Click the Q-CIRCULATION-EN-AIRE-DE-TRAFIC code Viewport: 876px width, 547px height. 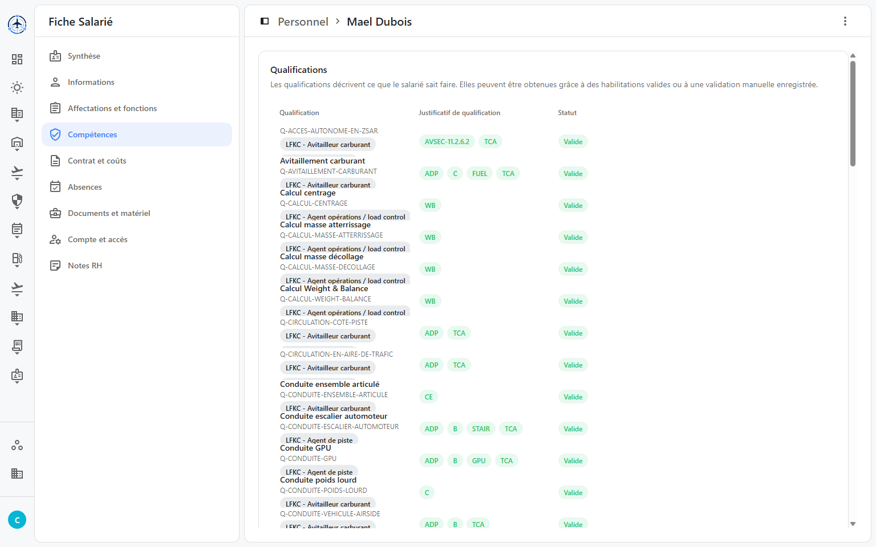[x=336, y=354]
